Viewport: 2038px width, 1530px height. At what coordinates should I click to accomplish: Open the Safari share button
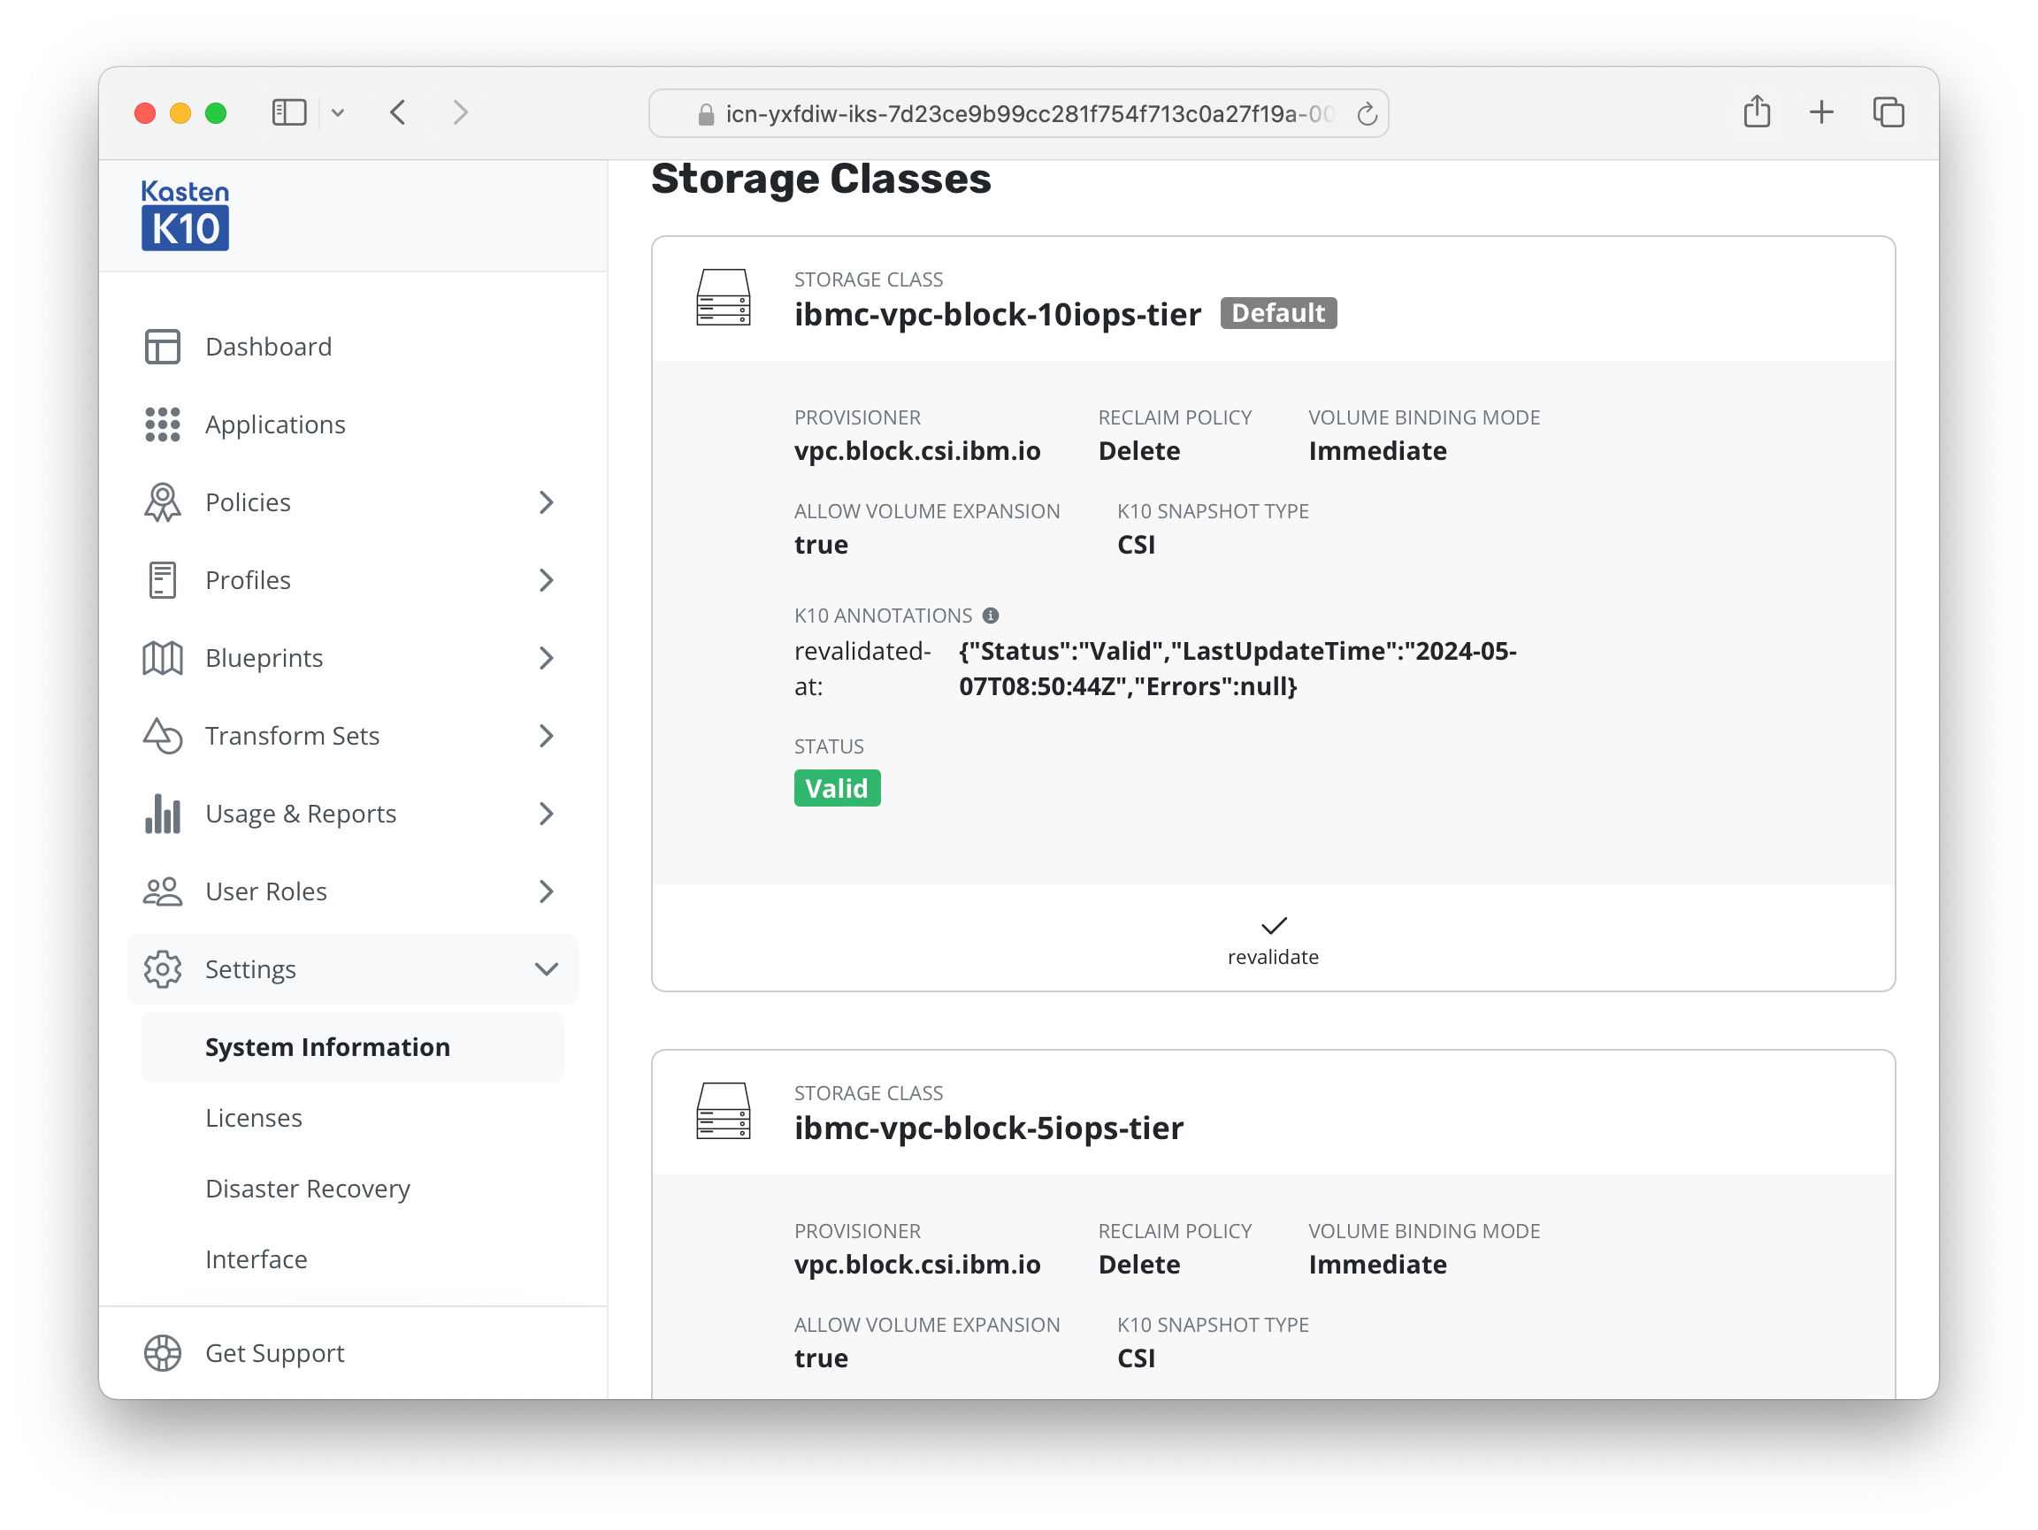[x=1757, y=111]
